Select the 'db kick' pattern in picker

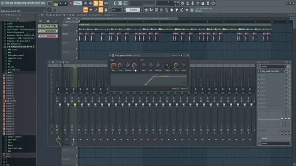[x=48, y=36]
